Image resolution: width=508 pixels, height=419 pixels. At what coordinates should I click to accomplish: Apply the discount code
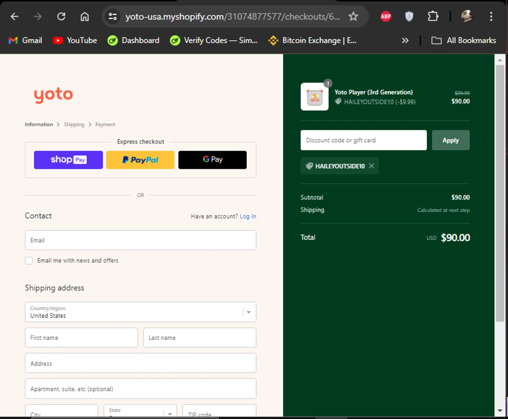451,140
